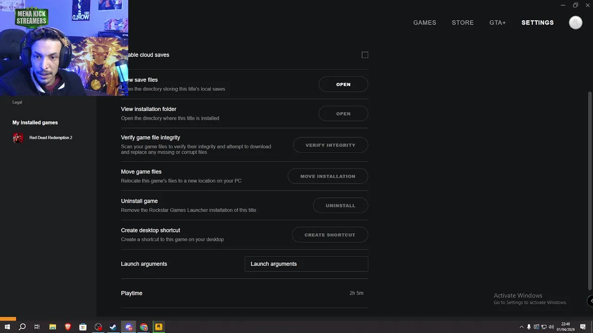Open the Windows notification center
Screen dimensions: 593x333
tap(583, 327)
